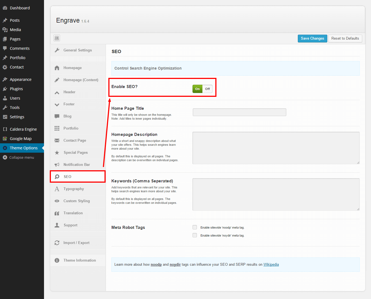Click the wrench icon for General Settings
This screenshot has width=371, height=299.
click(57, 50)
